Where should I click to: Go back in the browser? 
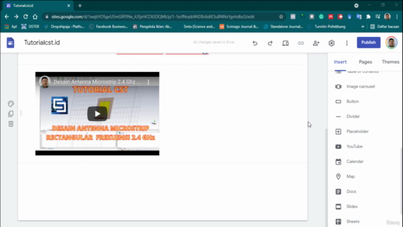7,17
